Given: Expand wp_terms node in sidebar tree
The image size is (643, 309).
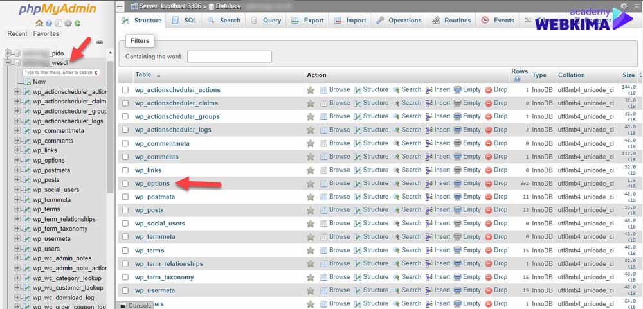Looking at the screenshot, I should pos(17,209).
